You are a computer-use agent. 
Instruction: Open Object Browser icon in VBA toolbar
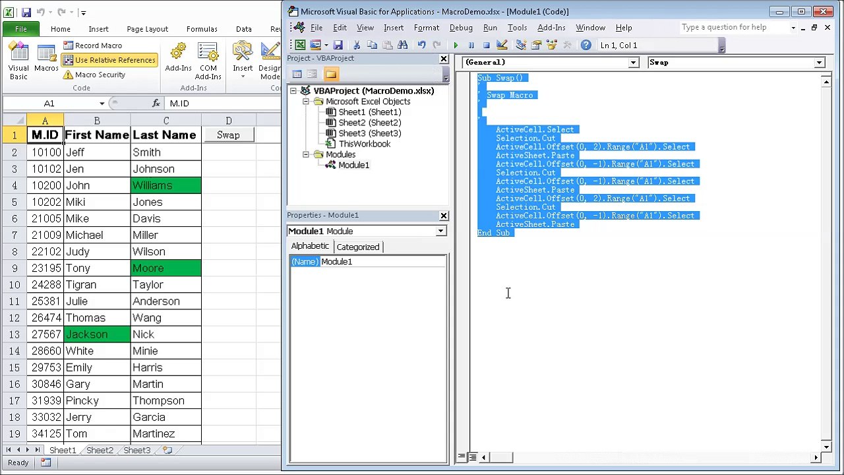coord(551,46)
